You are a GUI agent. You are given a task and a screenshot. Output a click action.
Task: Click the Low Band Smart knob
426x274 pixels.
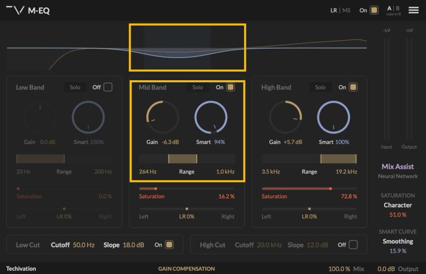(88, 117)
